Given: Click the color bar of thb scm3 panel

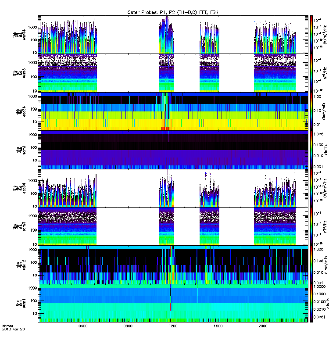Looking at the screenshot, I should click(x=311, y=73).
